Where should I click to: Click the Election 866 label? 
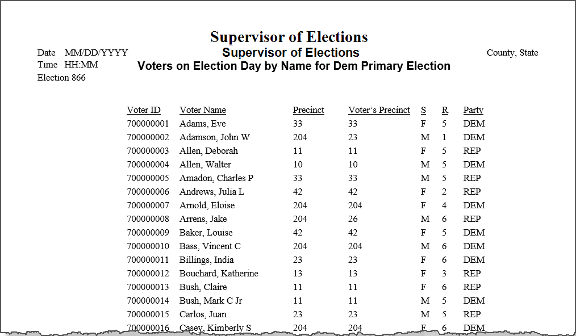pos(61,78)
